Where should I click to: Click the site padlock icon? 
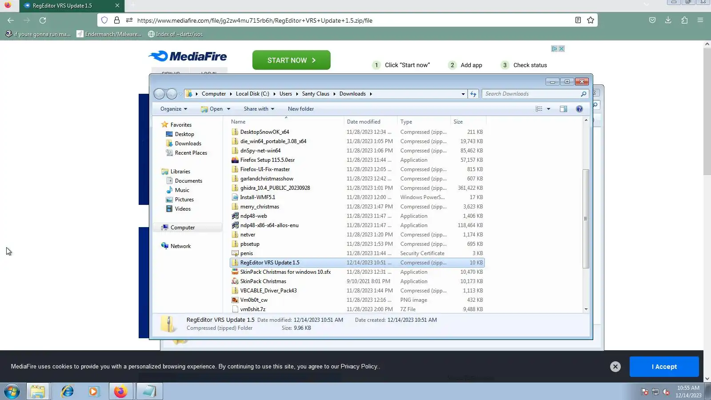(x=117, y=20)
